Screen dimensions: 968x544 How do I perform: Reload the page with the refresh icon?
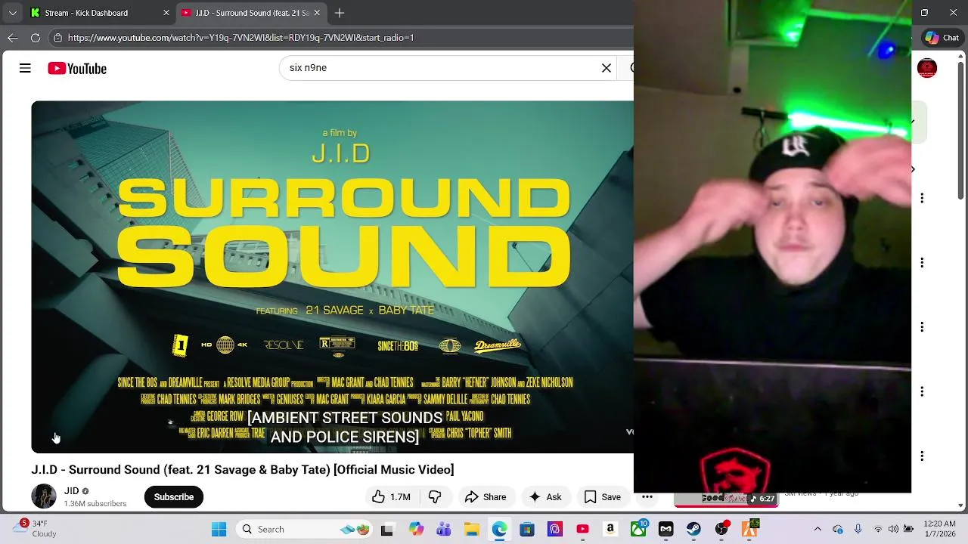pyautogui.click(x=36, y=38)
